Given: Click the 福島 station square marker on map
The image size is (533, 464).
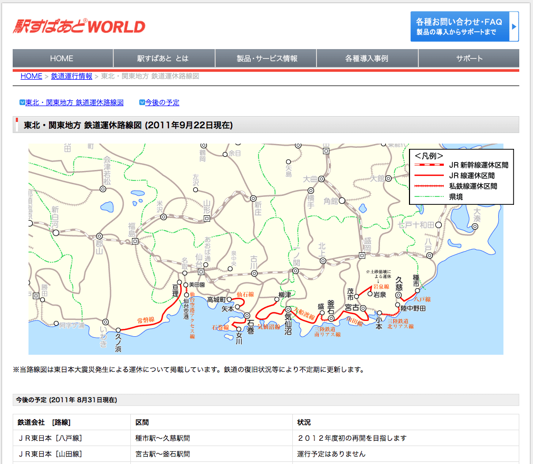Looking at the screenshot, I should 135,241.
